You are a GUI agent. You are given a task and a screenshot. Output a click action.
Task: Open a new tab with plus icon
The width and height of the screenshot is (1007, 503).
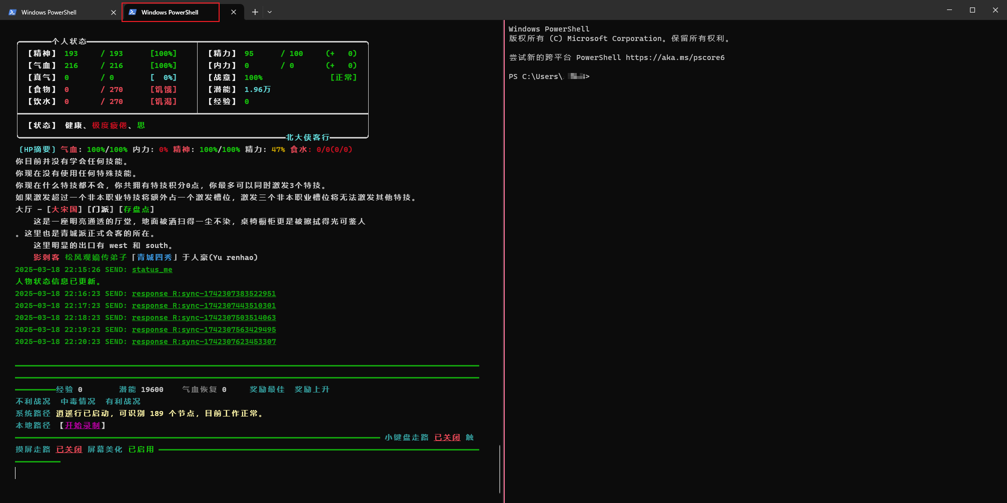[255, 12]
